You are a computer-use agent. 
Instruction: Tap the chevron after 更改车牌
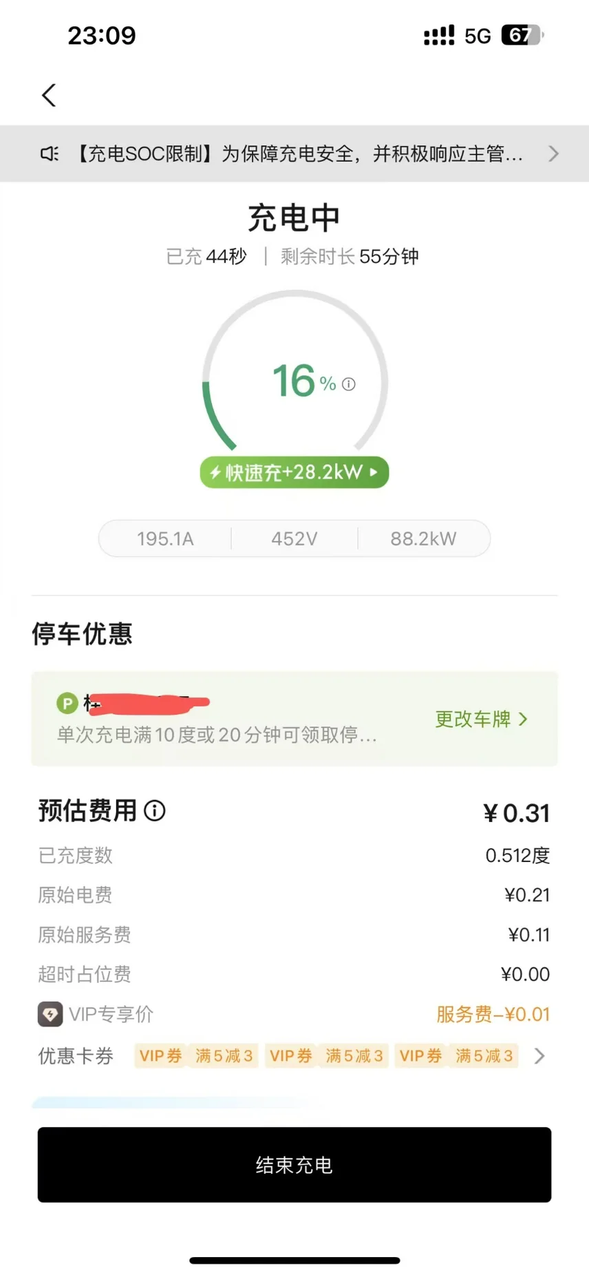click(x=524, y=719)
